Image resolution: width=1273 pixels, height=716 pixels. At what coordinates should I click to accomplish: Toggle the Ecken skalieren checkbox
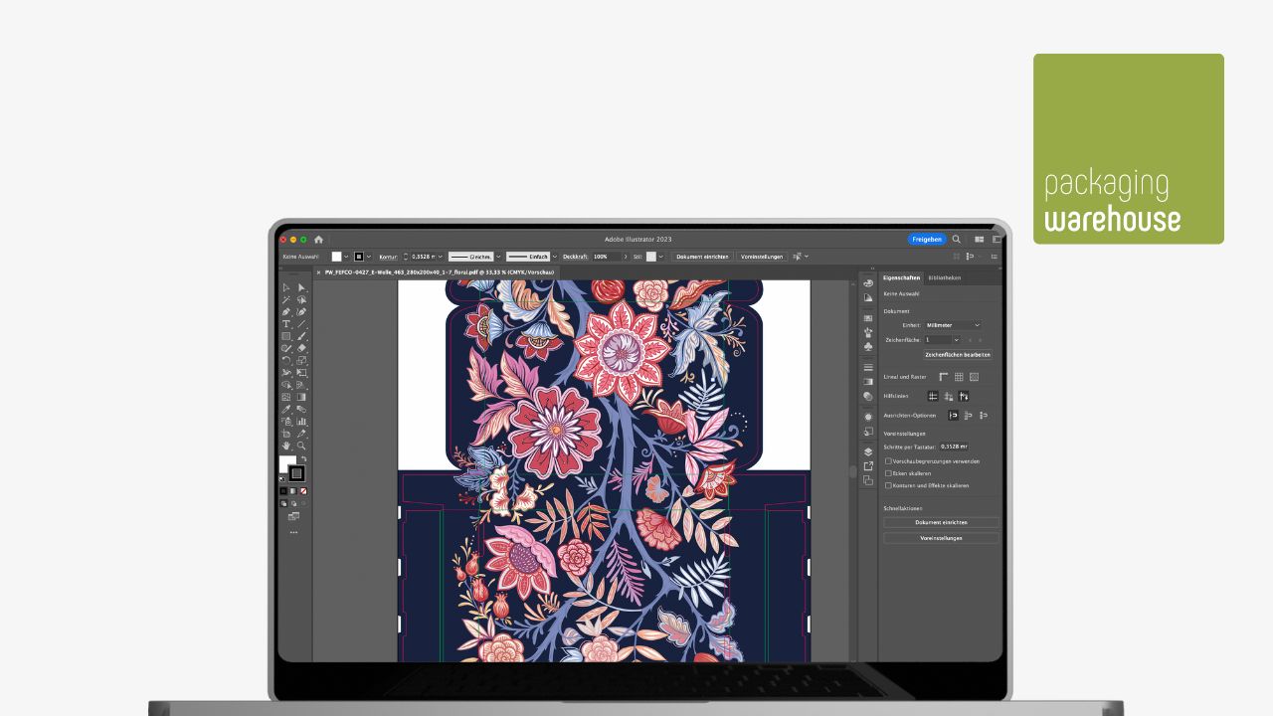(x=888, y=473)
